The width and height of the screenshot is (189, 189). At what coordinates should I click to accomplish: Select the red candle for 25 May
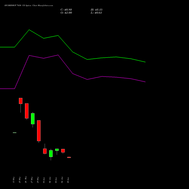pos(21,101)
